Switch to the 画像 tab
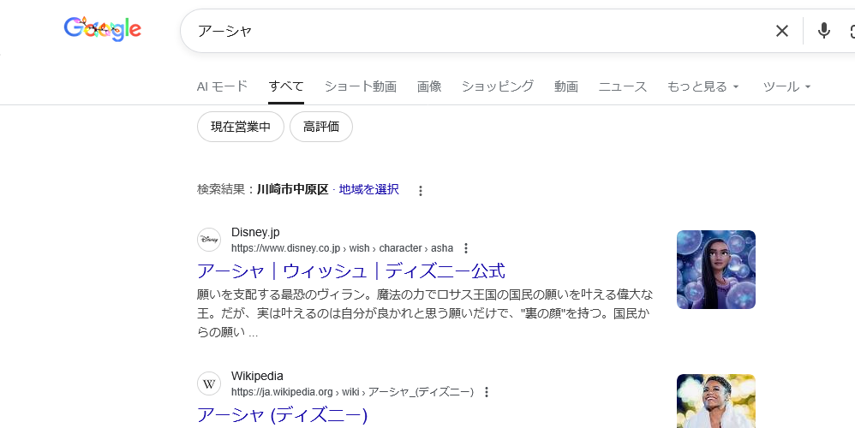The width and height of the screenshot is (855, 428). 429,86
